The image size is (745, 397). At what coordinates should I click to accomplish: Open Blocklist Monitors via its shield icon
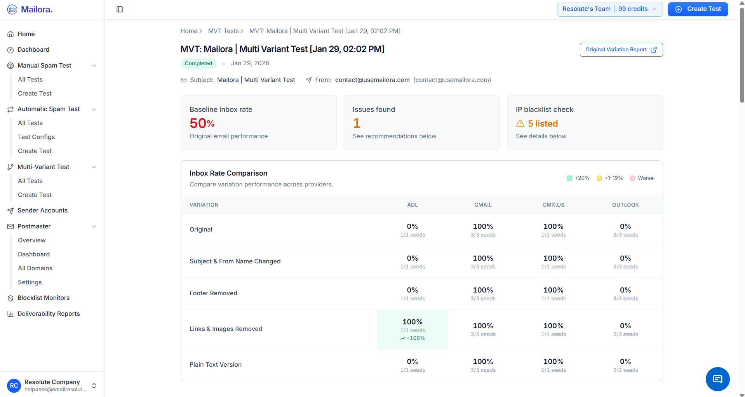[10, 298]
